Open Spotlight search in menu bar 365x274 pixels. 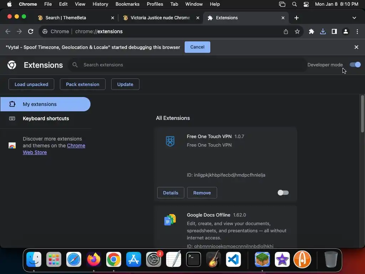click(x=294, y=4)
